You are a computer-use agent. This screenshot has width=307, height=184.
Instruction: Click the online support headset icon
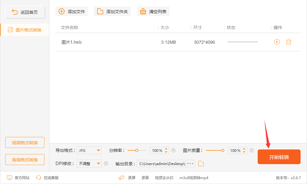(39, 178)
